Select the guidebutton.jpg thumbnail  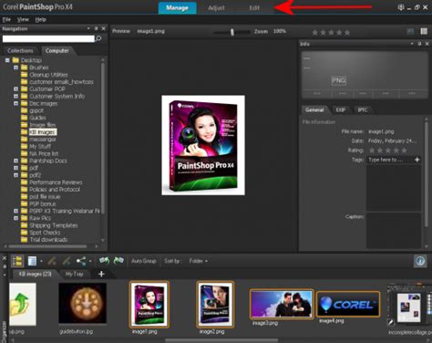coord(83,303)
